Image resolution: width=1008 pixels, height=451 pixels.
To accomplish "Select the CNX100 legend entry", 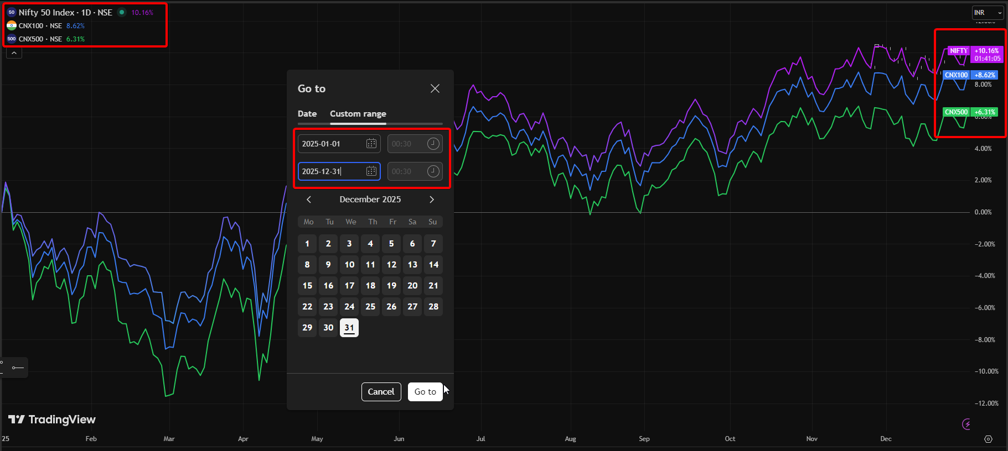I will pyautogui.click(x=40, y=26).
